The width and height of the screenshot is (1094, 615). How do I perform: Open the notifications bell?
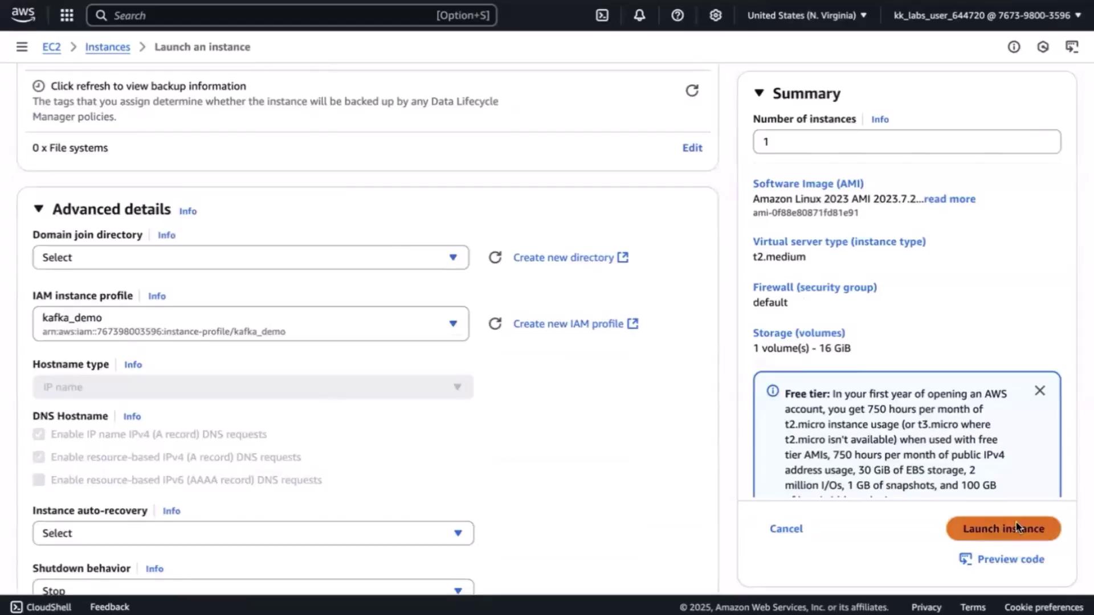[639, 15]
